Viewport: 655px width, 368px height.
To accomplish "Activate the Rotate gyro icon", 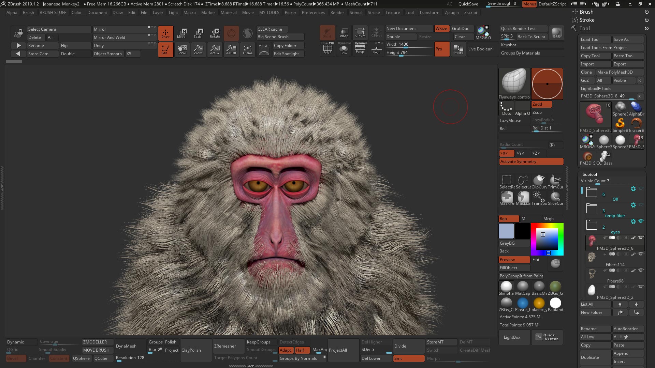I will point(215,33).
